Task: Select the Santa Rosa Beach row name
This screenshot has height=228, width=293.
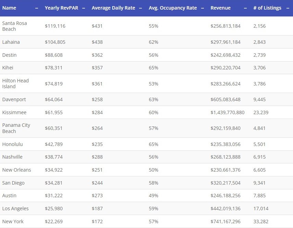Action: tap(14, 26)
